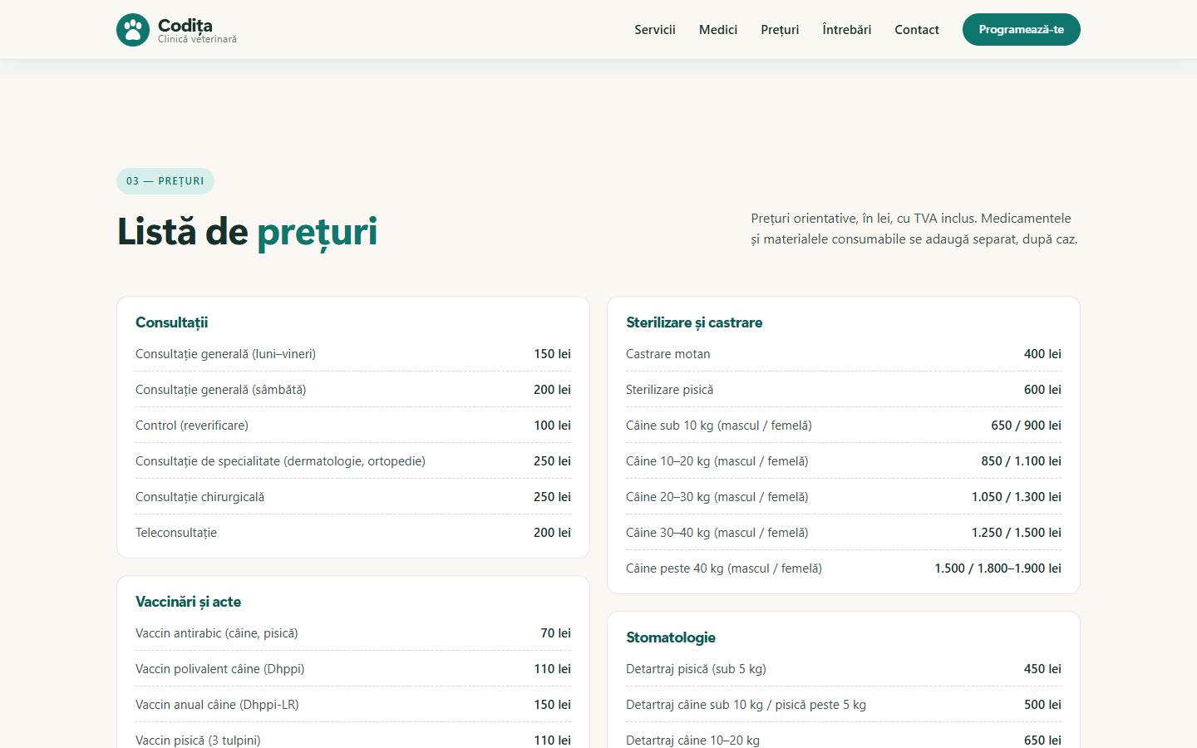Select the Teleconsultație row label
Screen dimensions: 1197x748
tap(176, 533)
